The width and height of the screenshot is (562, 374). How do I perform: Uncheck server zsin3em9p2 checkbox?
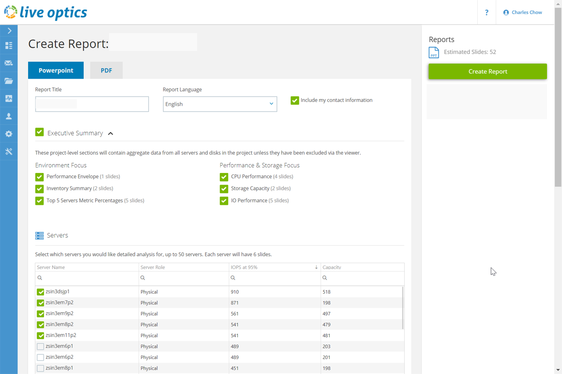[40, 314]
